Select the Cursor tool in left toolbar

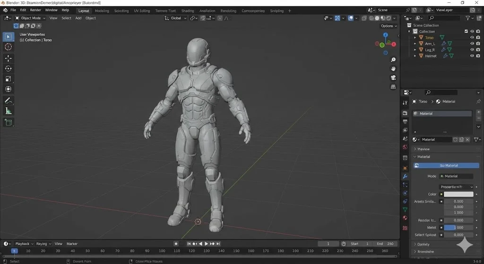pos(8,47)
